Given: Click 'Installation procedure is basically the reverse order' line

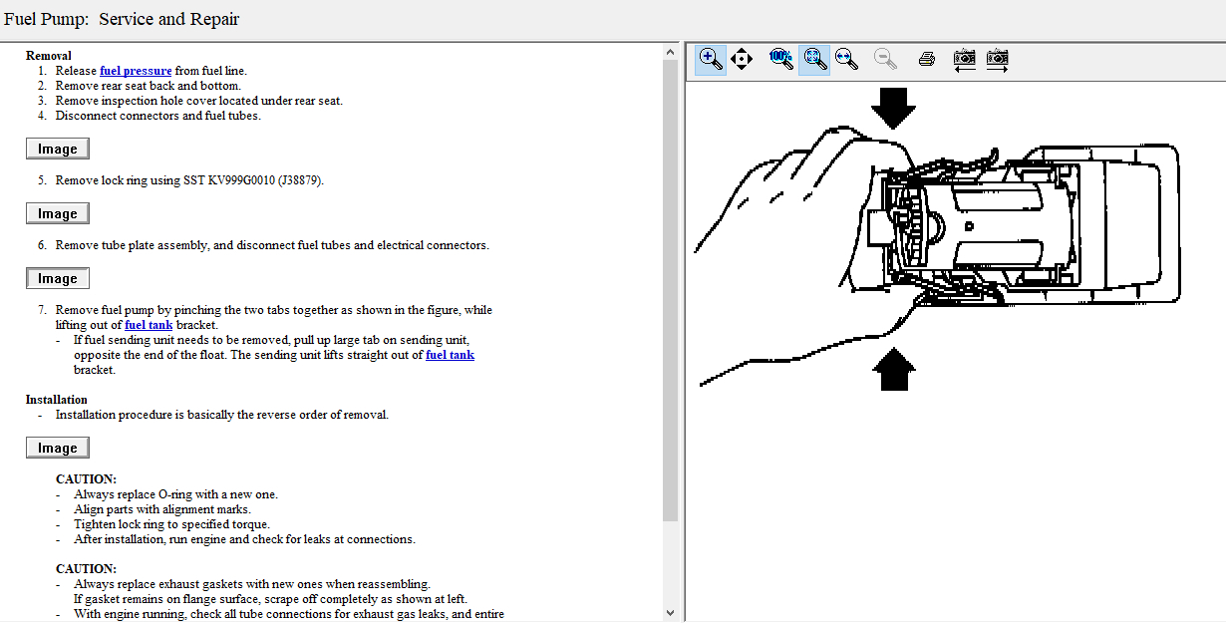Looking at the screenshot, I should (x=222, y=415).
